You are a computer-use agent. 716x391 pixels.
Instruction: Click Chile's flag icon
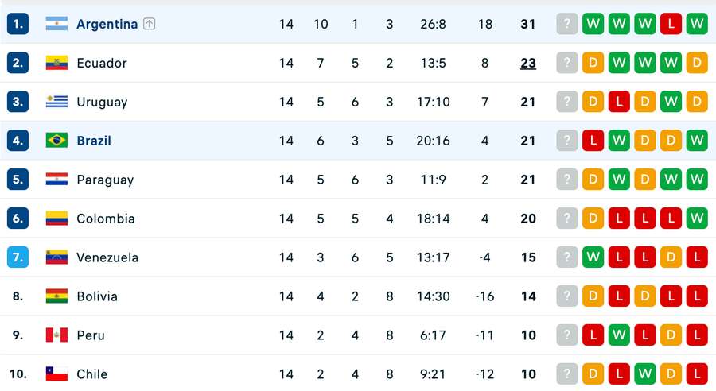click(56, 374)
